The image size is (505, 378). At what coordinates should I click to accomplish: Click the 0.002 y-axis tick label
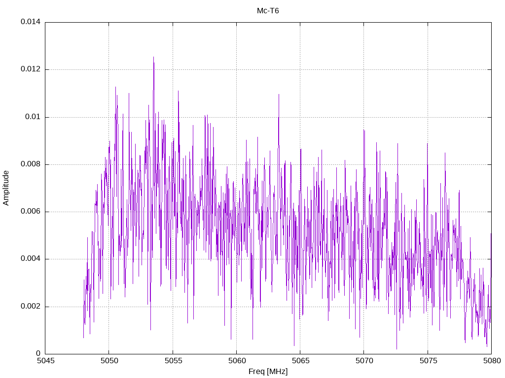(x=31, y=306)
